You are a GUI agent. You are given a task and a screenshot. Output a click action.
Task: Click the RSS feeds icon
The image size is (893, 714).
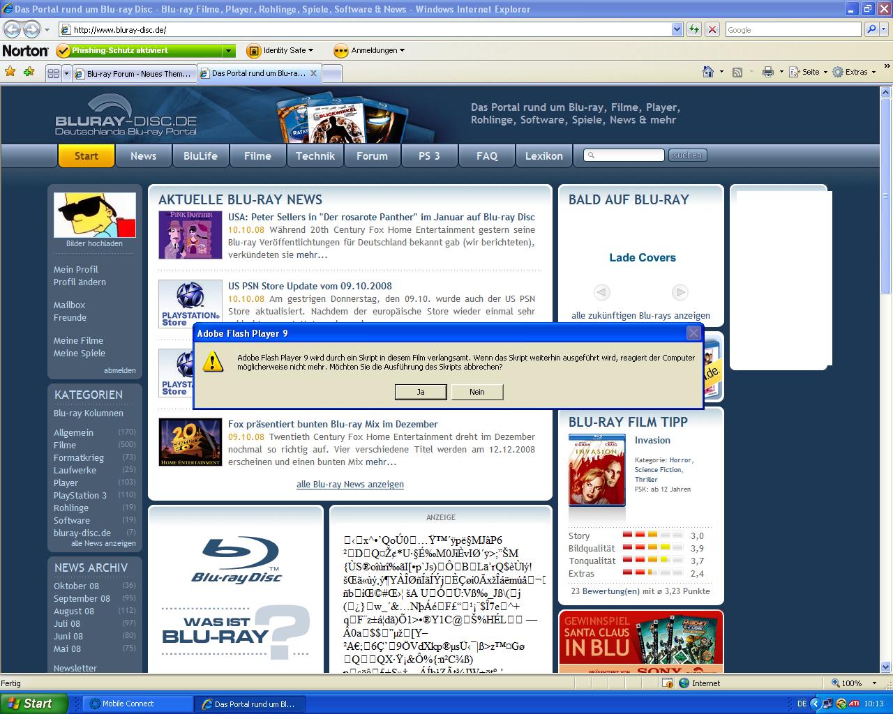click(x=737, y=72)
